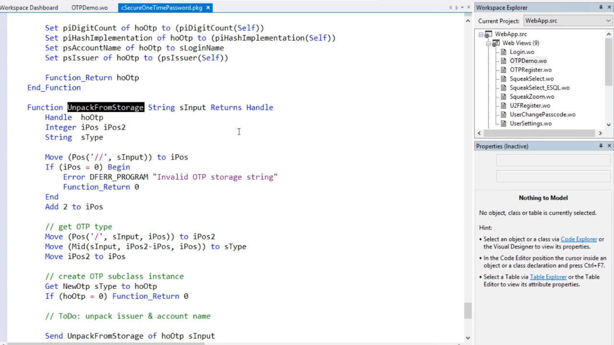Click the UserSettings.wo file icon

click(x=503, y=124)
